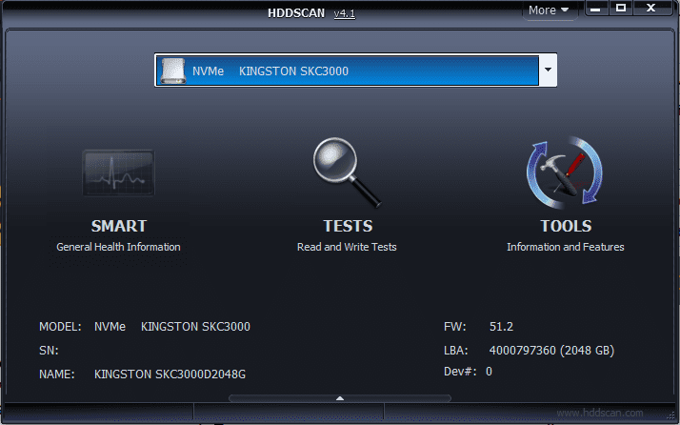Image resolution: width=680 pixels, height=425 pixels.
Task: Click the General Health Information caption
Action: click(x=118, y=247)
